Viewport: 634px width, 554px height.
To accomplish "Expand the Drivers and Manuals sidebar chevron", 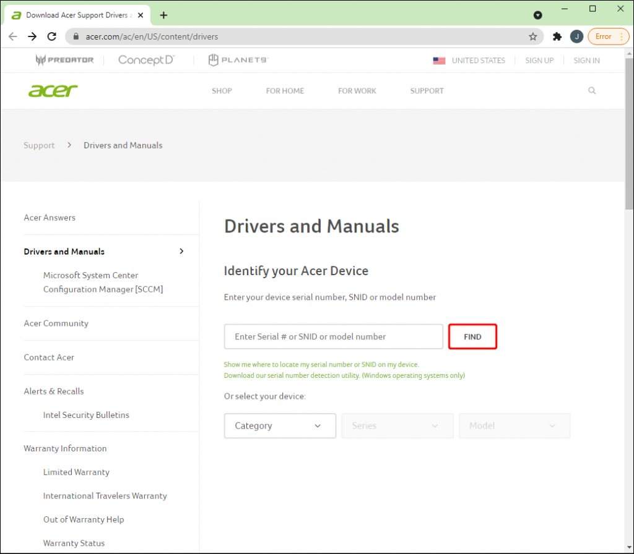I will click(x=181, y=251).
